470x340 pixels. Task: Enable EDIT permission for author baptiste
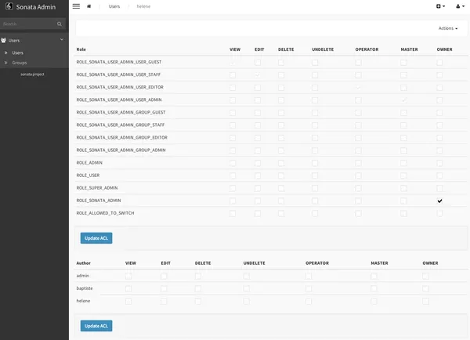point(164,288)
